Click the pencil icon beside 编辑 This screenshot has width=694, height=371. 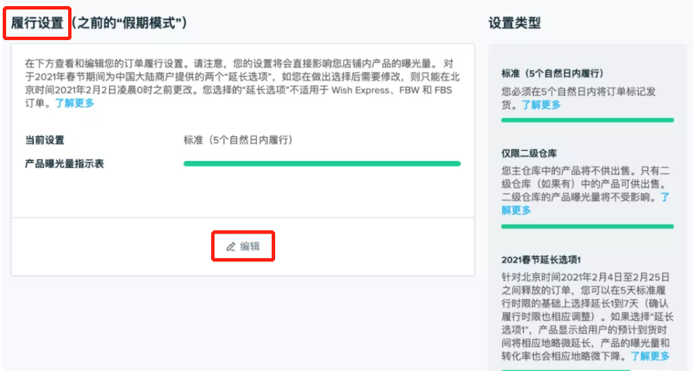coord(231,247)
